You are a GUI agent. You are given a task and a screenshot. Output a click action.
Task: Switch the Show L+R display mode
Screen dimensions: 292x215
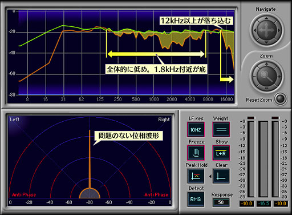pos(221,153)
